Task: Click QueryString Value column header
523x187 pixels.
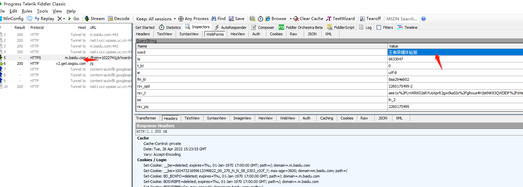Action: (x=455, y=46)
